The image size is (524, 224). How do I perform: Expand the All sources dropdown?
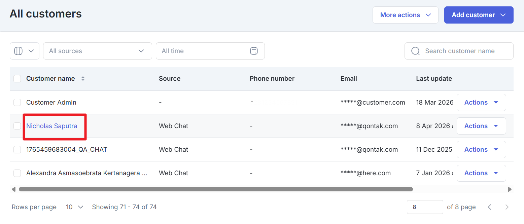(97, 51)
